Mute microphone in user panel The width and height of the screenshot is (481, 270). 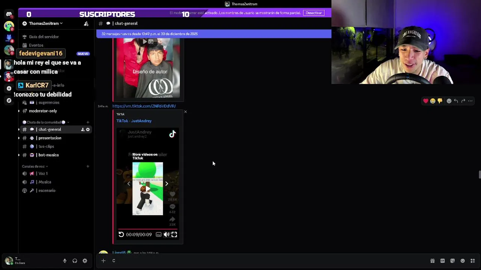pos(65,261)
